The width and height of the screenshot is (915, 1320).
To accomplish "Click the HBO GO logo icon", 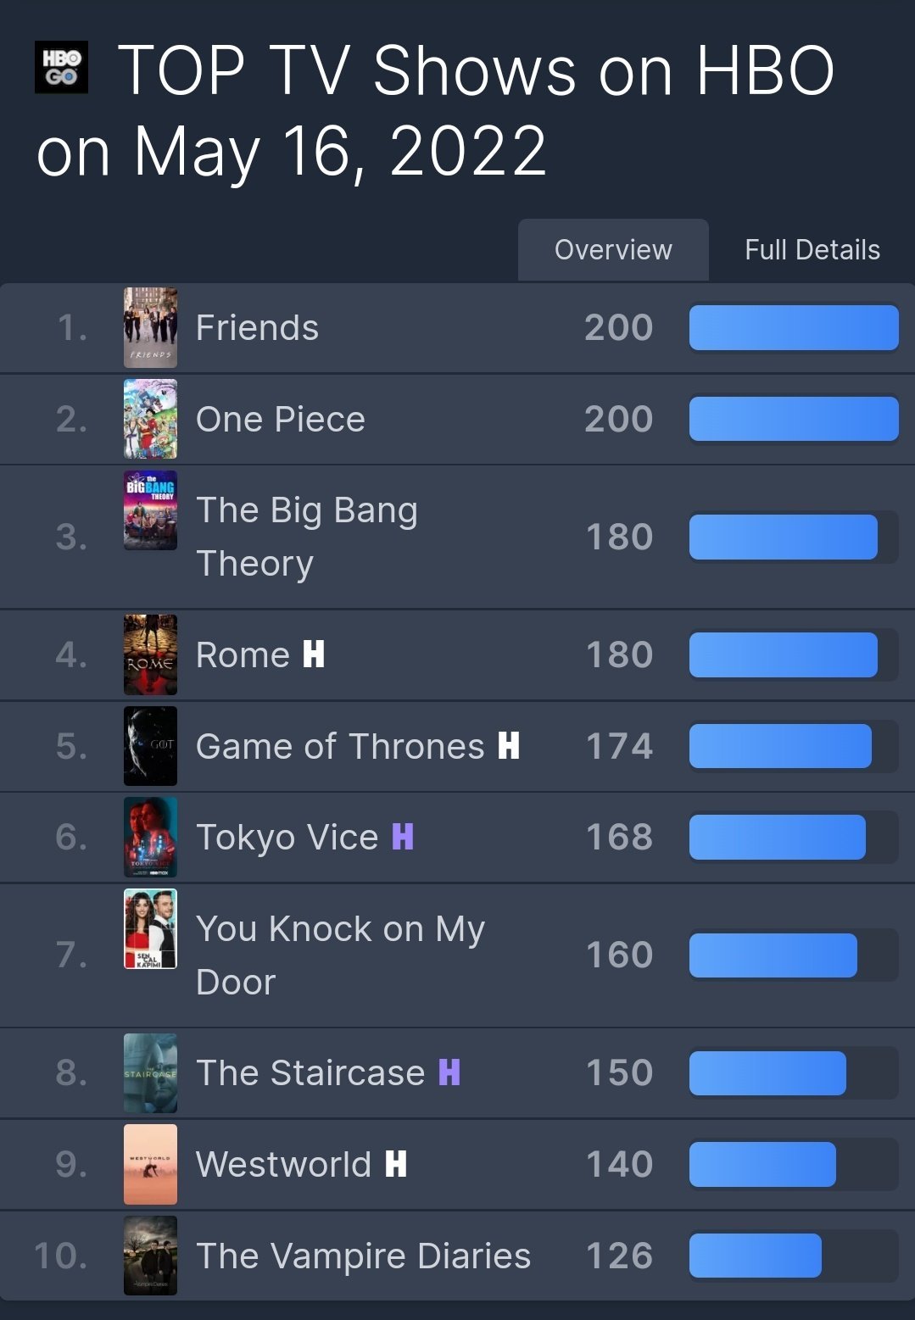I will 61,67.
